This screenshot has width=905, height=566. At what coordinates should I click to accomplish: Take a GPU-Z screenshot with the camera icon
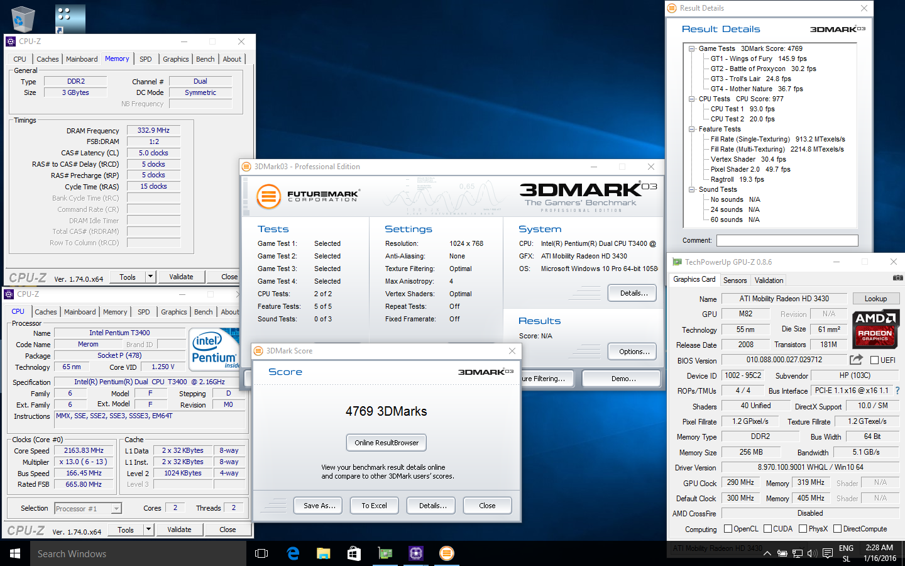click(898, 277)
